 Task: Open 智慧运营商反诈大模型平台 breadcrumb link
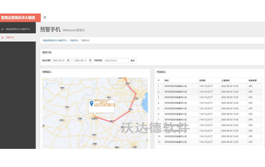coord(55,40)
